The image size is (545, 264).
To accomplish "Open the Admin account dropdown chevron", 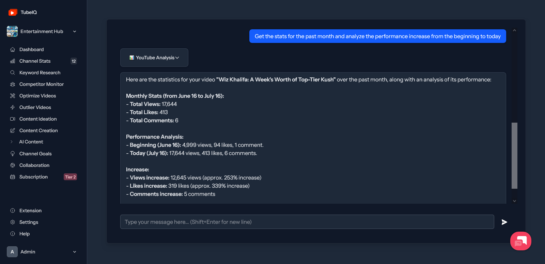I will tap(75, 252).
